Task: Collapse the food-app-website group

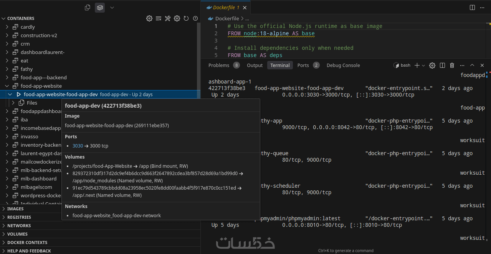Action: click(x=7, y=86)
